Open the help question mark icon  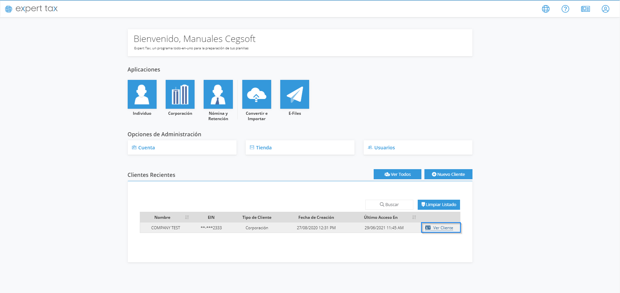[566, 9]
